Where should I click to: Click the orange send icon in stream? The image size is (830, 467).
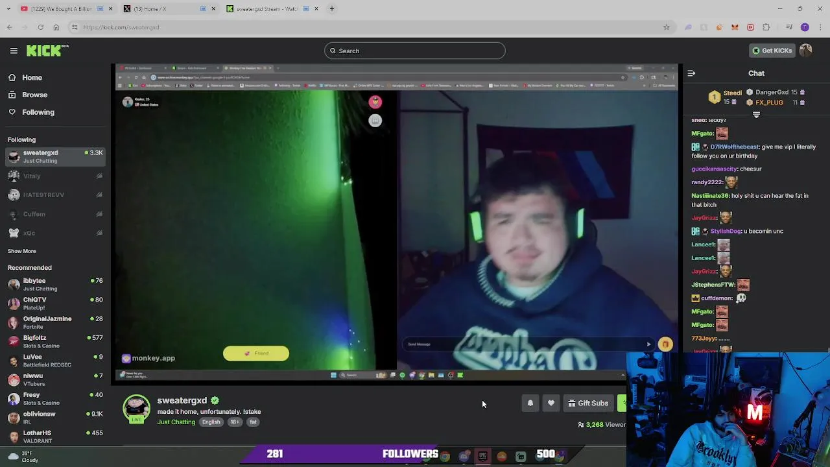tap(665, 344)
